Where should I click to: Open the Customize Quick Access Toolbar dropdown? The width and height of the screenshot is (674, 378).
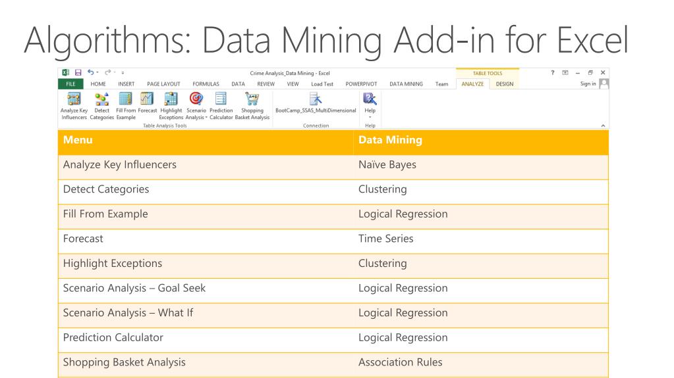(x=122, y=72)
